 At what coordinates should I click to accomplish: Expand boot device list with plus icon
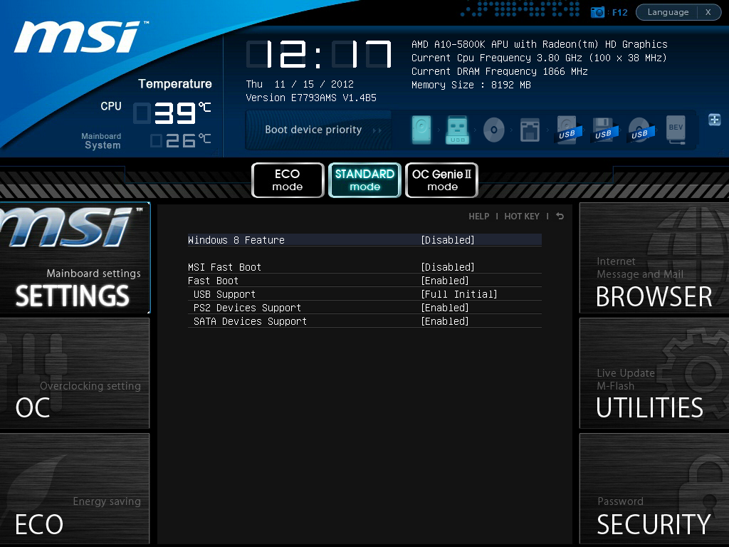tap(715, 120)
